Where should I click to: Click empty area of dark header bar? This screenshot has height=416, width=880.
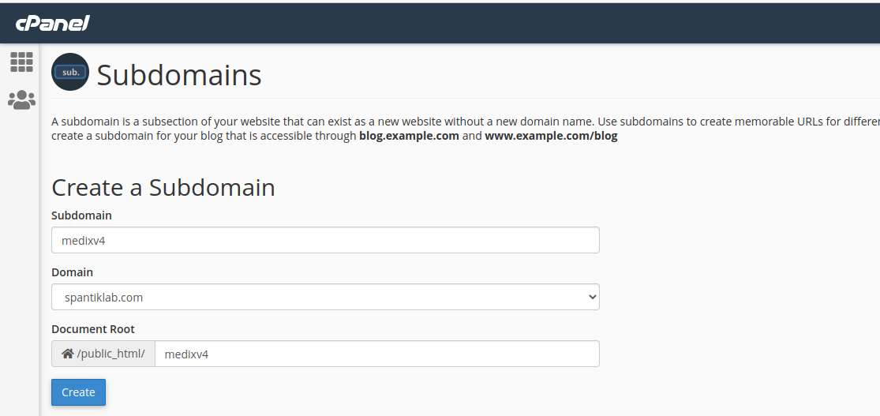[474, 23]
